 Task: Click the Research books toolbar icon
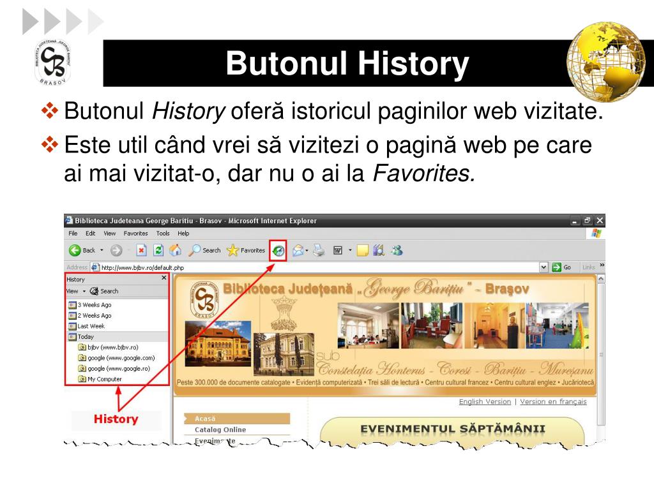click(x=378, y=250)
